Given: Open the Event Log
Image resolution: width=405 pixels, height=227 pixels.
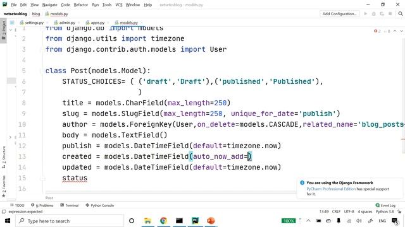Looking at the screenshot, I should tap(385, 205).
